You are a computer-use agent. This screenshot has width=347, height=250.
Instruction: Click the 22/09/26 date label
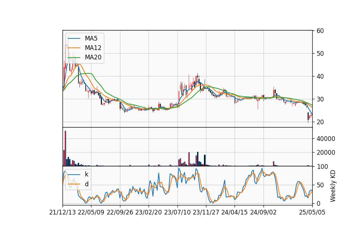point(120,212)
